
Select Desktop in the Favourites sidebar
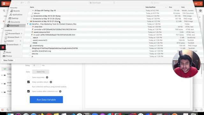point(13,19)
